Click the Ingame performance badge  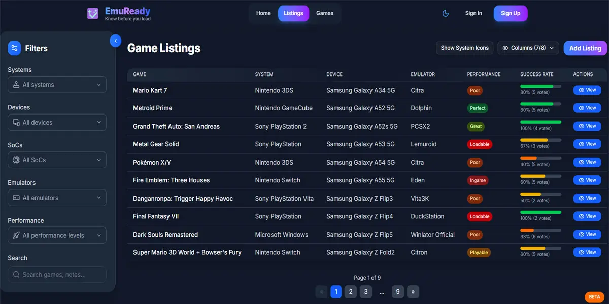[x=478, y=180]
